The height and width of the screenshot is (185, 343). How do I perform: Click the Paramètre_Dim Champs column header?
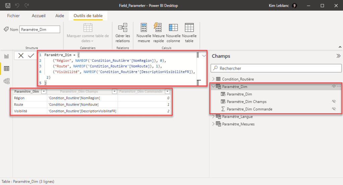tap(79, 91)
